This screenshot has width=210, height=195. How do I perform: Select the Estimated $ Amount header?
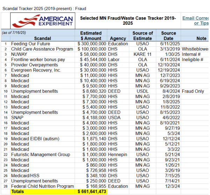pyautogui.click(x=91, y=36)
